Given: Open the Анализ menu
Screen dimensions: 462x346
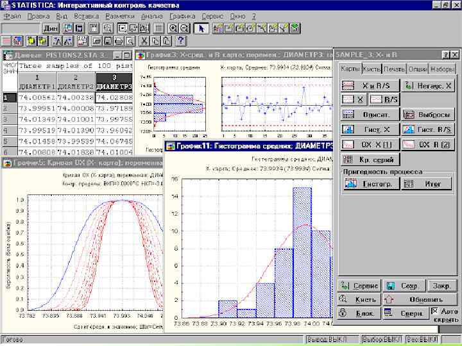Looking at the screenshot, I should [x=151, y=16].
